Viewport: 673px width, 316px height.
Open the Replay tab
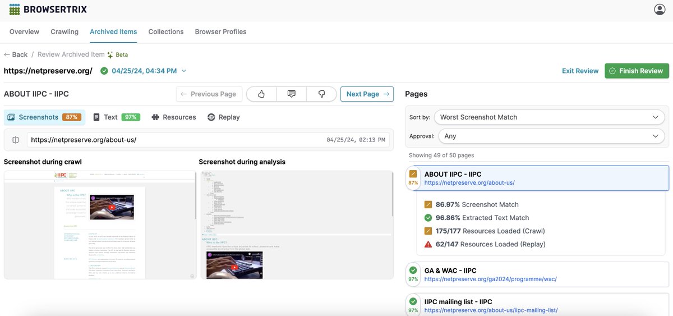point(223,117)
